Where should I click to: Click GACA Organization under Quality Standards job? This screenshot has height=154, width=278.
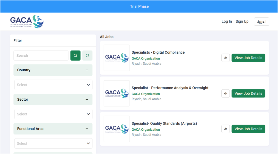tap(146, 130)
